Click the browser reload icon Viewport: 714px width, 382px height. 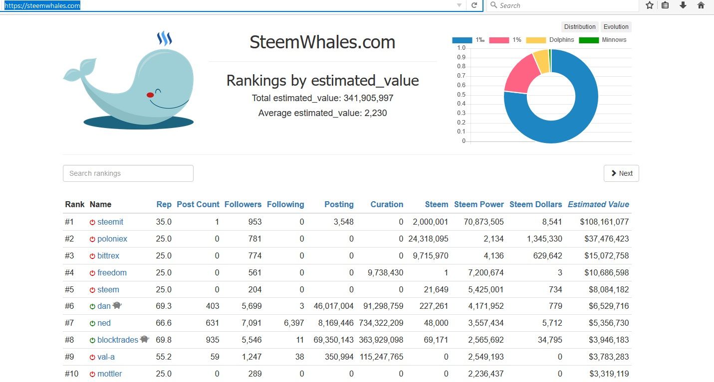click(474, 5)
